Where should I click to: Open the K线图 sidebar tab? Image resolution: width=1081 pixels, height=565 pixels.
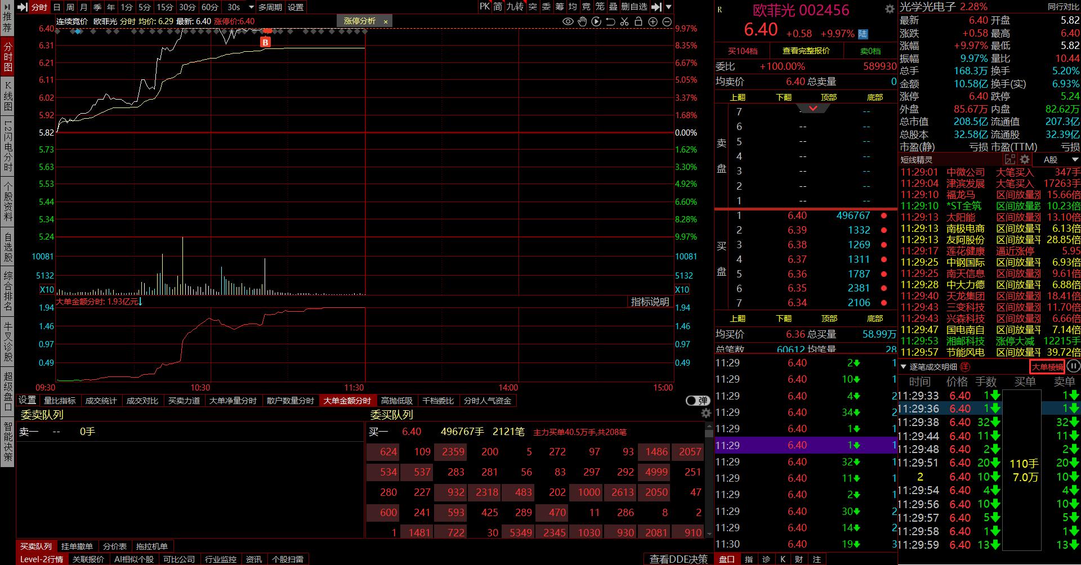(x=8, y=96)
